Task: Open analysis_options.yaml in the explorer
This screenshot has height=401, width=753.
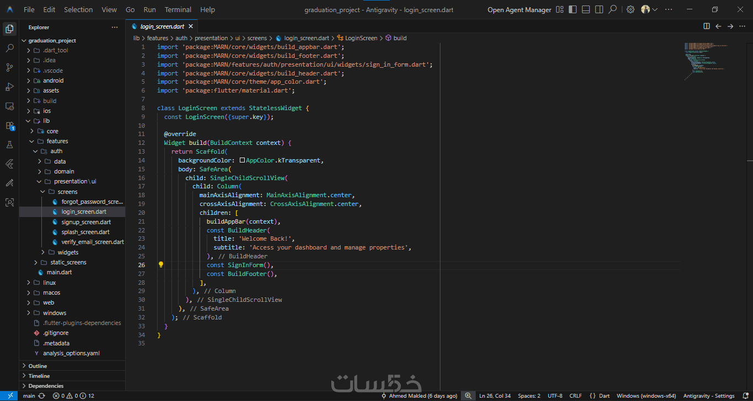Action: [71, 353]
